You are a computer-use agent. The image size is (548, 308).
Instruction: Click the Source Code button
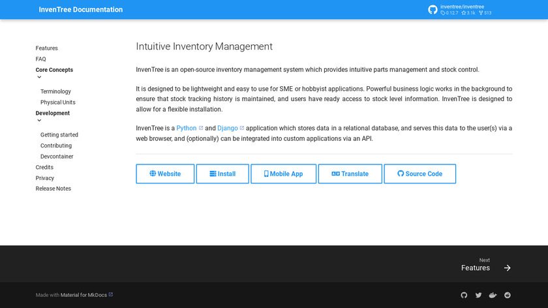pyautogui.click(x=419, y=174)
